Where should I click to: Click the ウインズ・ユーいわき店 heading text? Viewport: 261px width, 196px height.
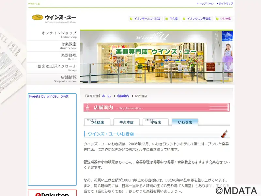[111, 134]
